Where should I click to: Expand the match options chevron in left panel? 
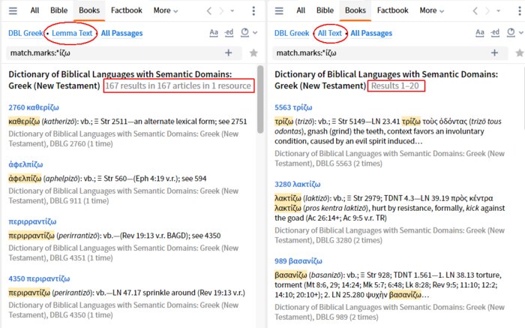point(255,33)
